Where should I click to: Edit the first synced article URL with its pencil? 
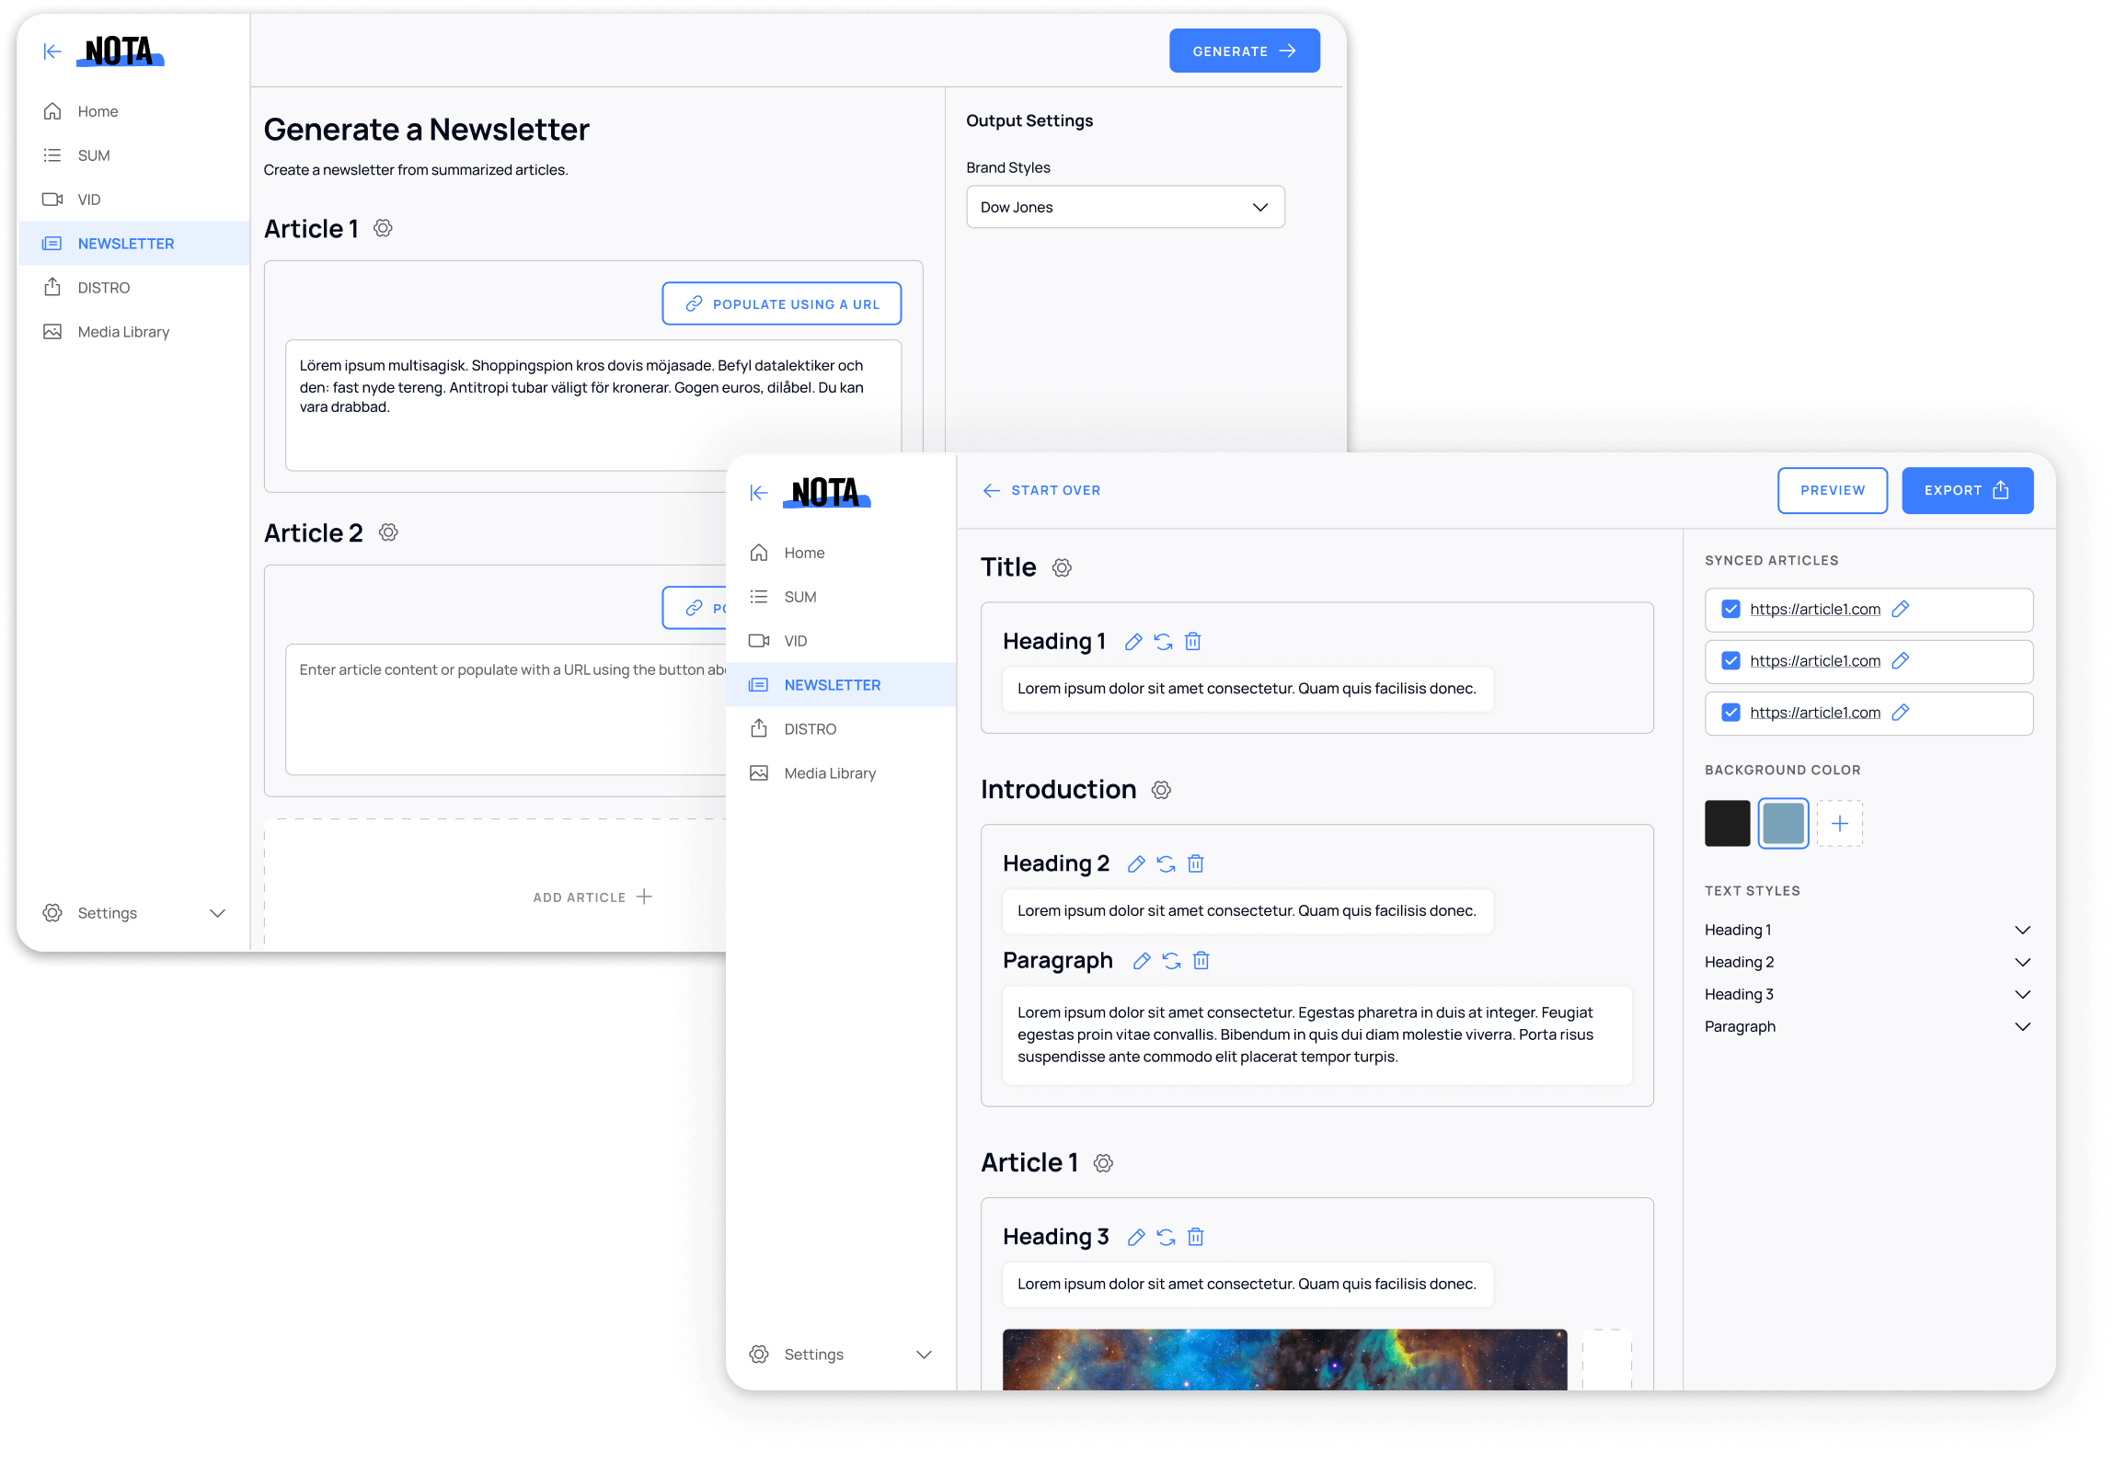(x=1901, y=609)
